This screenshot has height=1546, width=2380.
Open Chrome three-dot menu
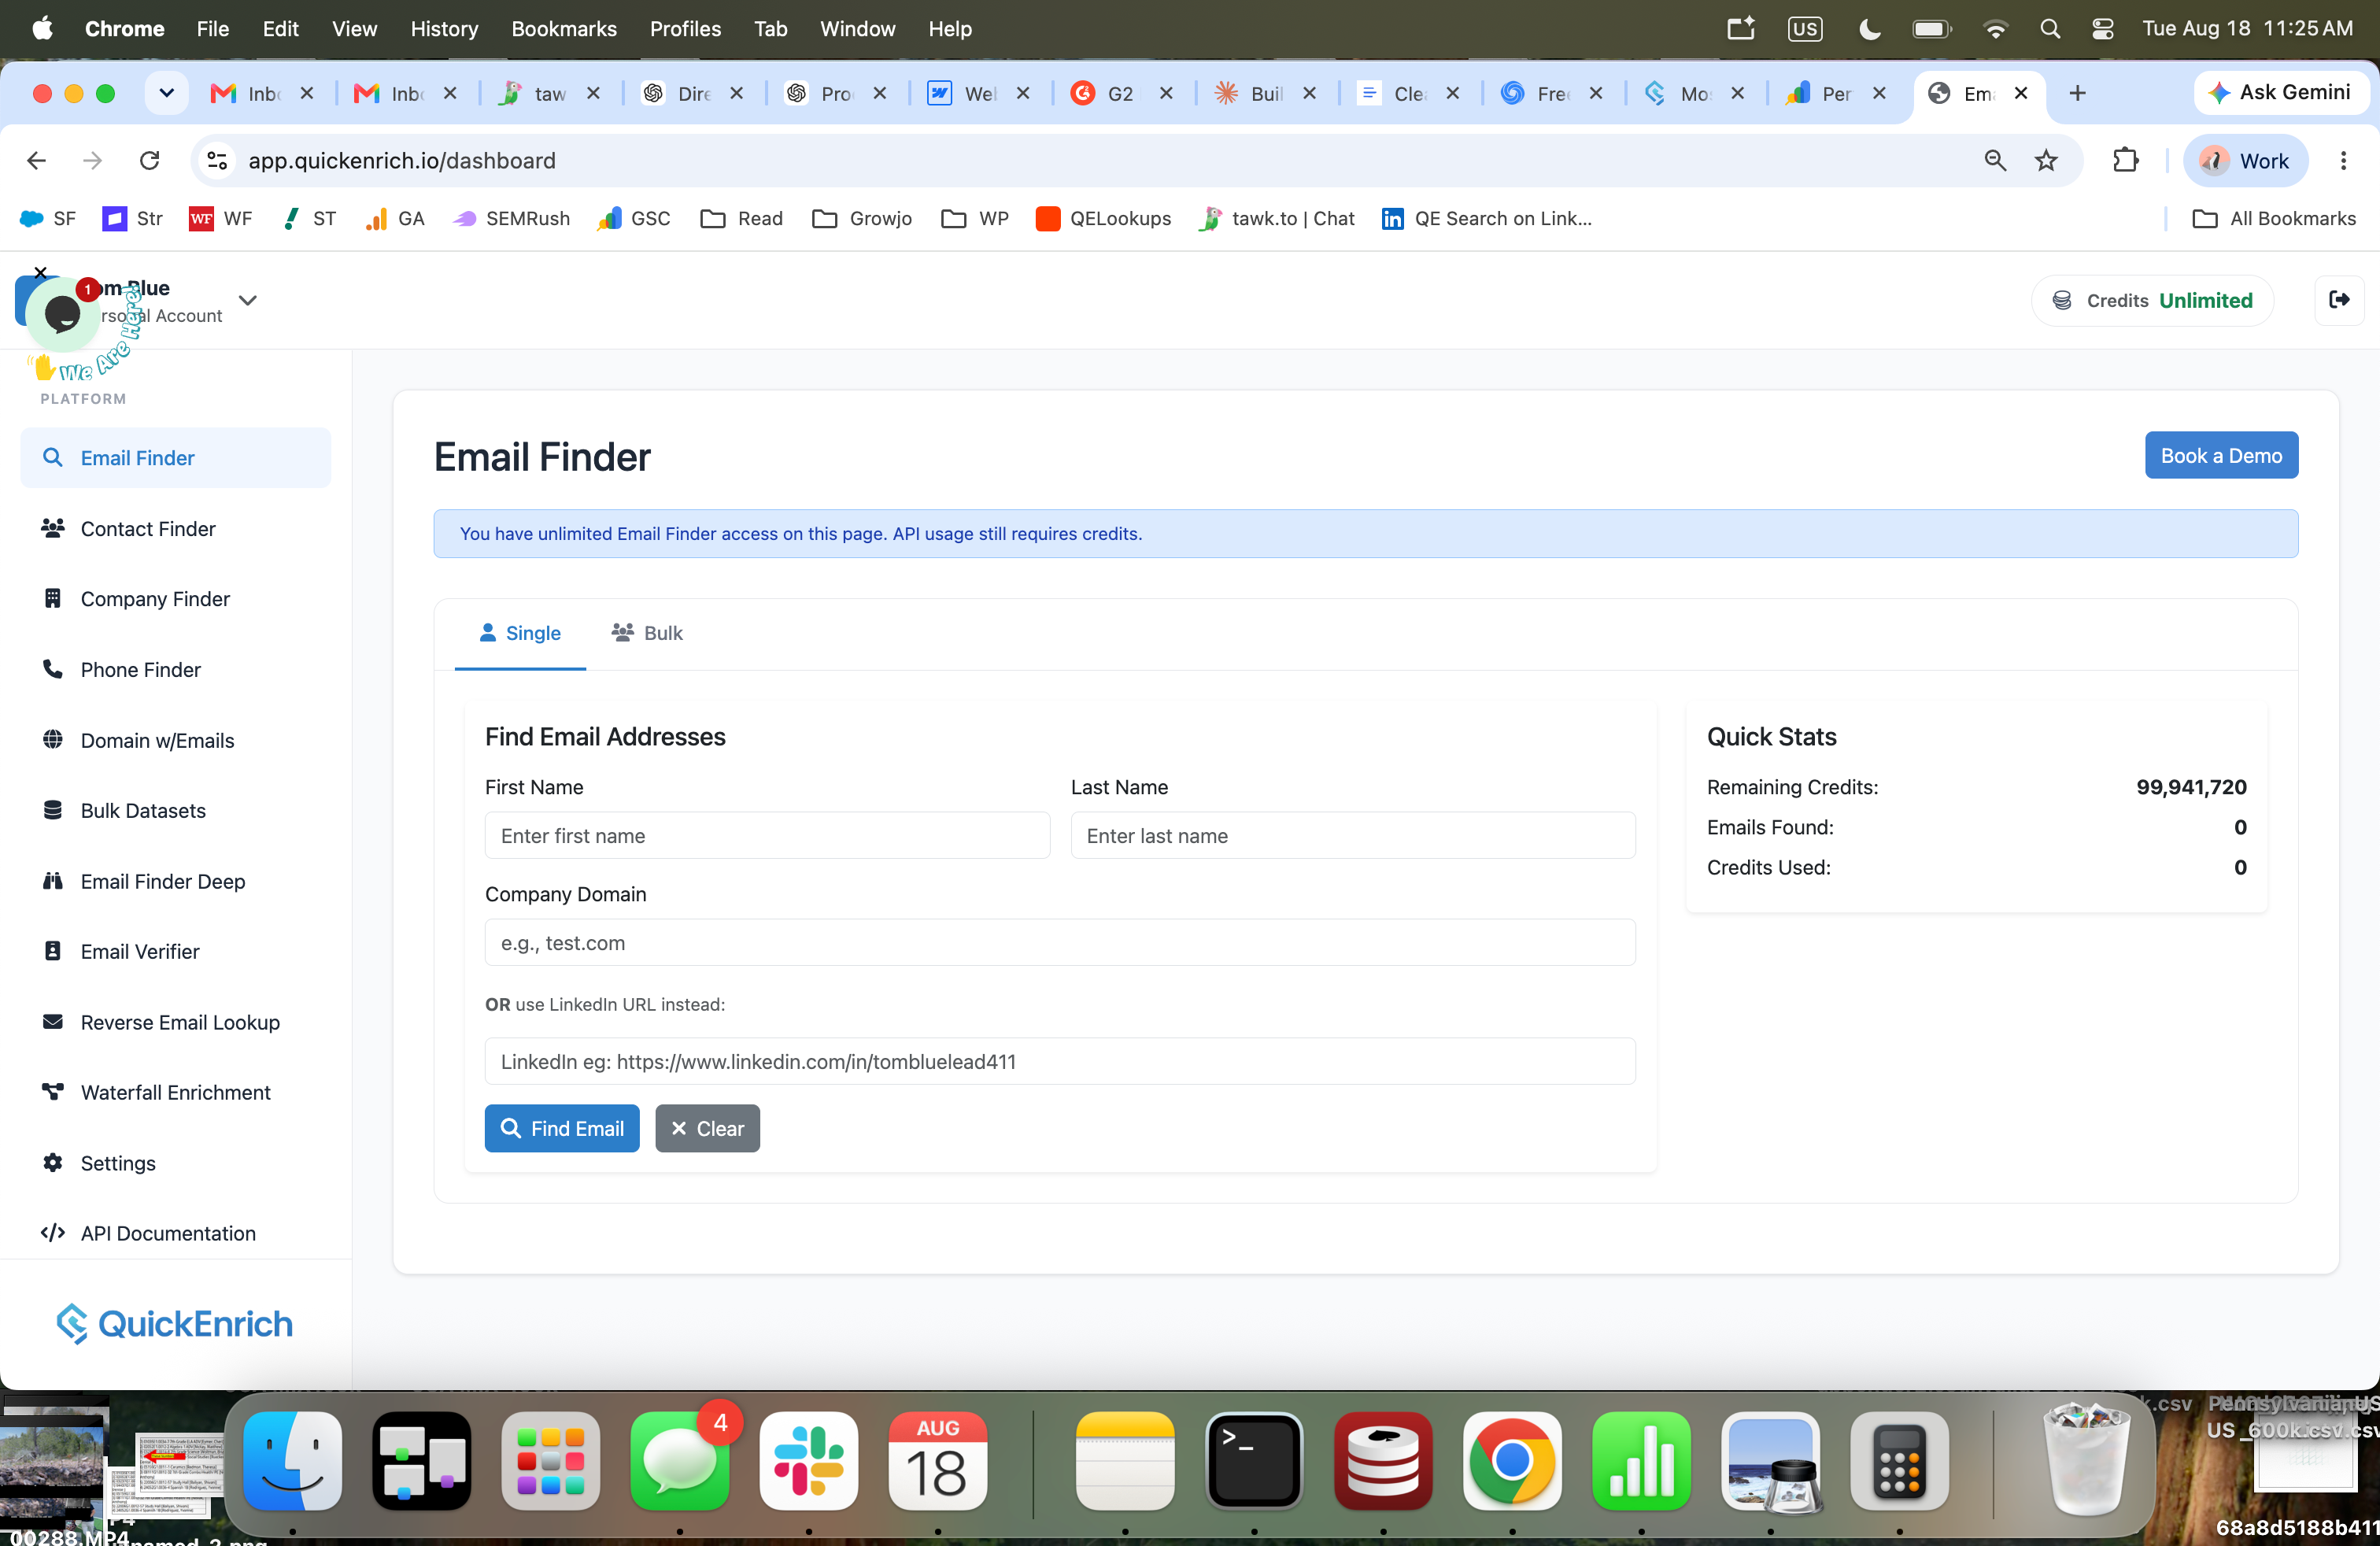click(2343, 160)
